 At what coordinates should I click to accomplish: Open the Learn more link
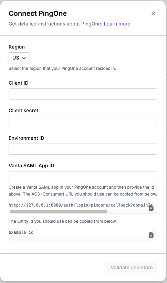coord(117,24)
